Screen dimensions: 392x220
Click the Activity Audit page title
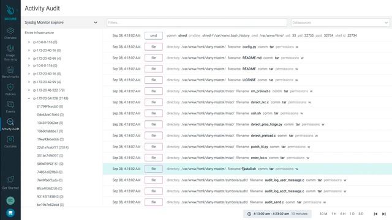tap(42, 8)
